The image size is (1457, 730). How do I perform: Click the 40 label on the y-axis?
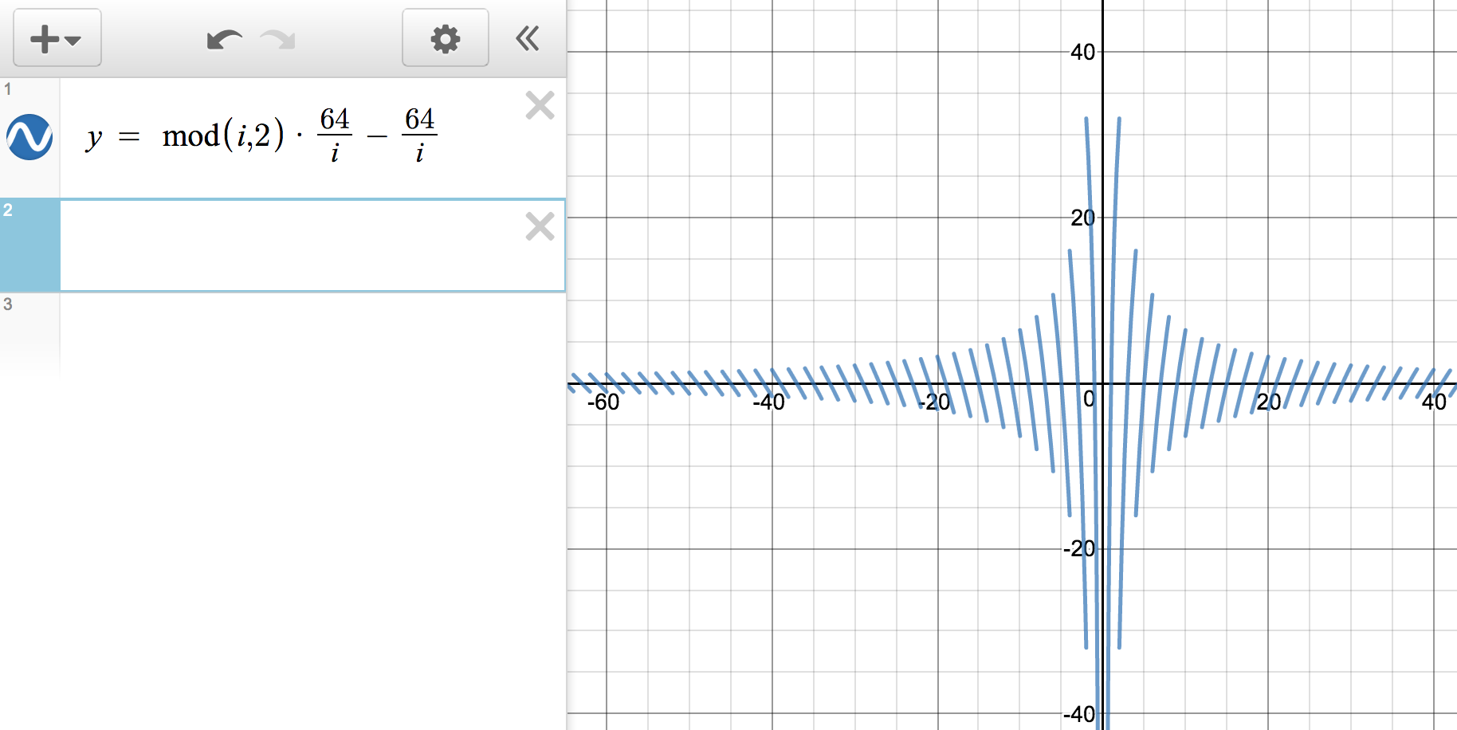click(1082, 53)
